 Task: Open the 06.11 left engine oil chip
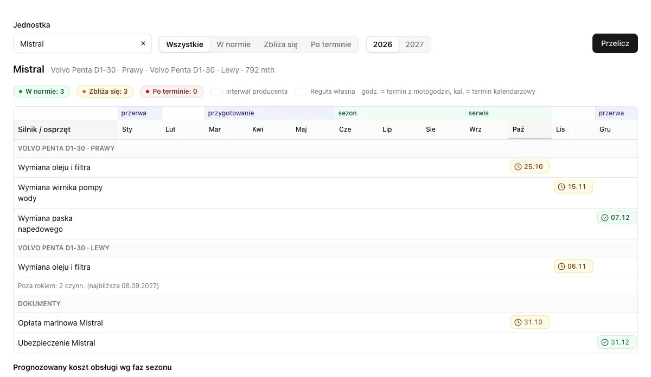coord(573,266)
